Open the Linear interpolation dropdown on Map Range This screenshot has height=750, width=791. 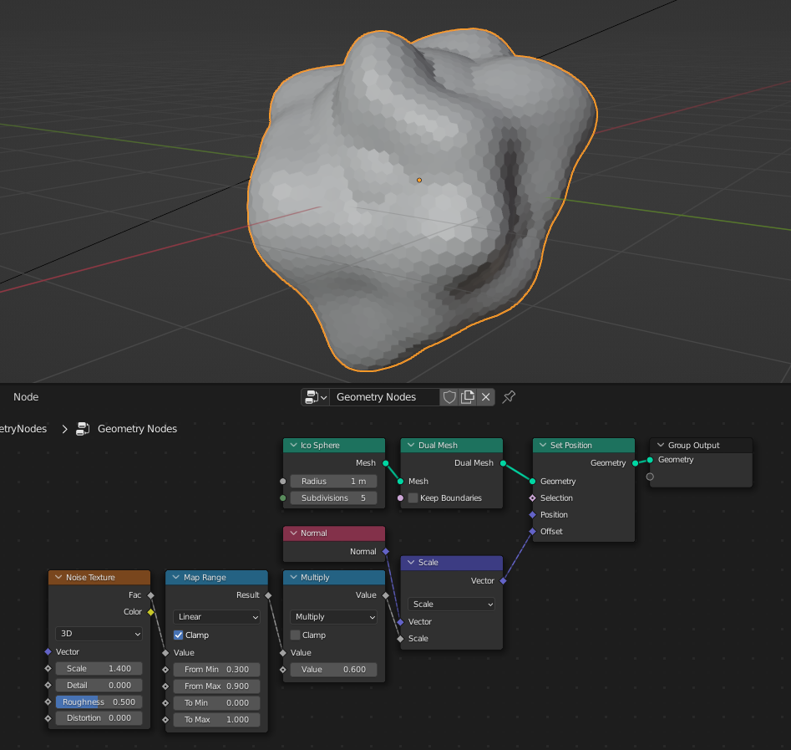point(215,616)
